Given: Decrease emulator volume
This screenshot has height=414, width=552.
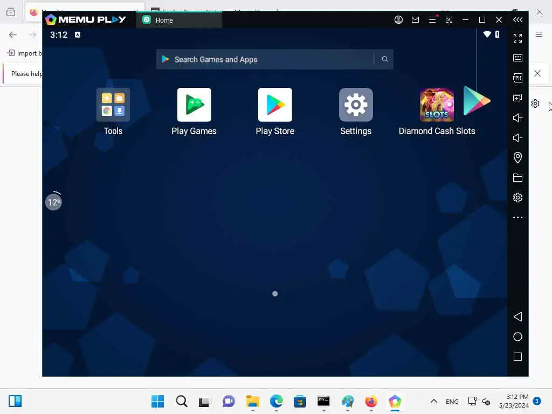Looking at the screenshot, I should coord(517,137).
